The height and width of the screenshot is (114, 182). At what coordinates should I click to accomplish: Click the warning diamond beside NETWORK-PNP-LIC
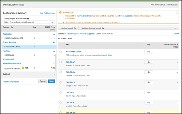[x=23, y=68]
